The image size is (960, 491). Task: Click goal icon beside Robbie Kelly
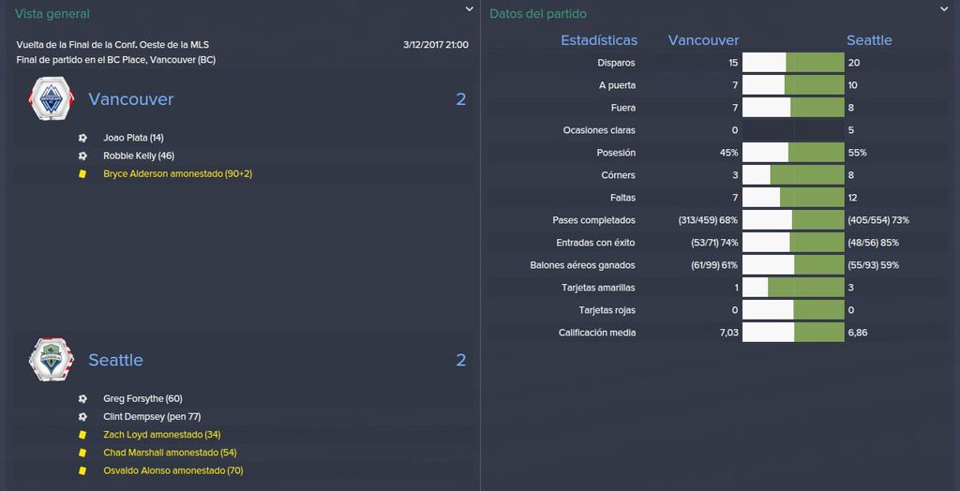(82, 156)
